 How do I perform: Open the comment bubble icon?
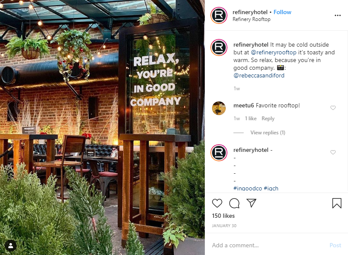pyautogui.click(x=234, y=203)
